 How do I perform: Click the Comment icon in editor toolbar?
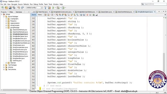tap(94, 15)
